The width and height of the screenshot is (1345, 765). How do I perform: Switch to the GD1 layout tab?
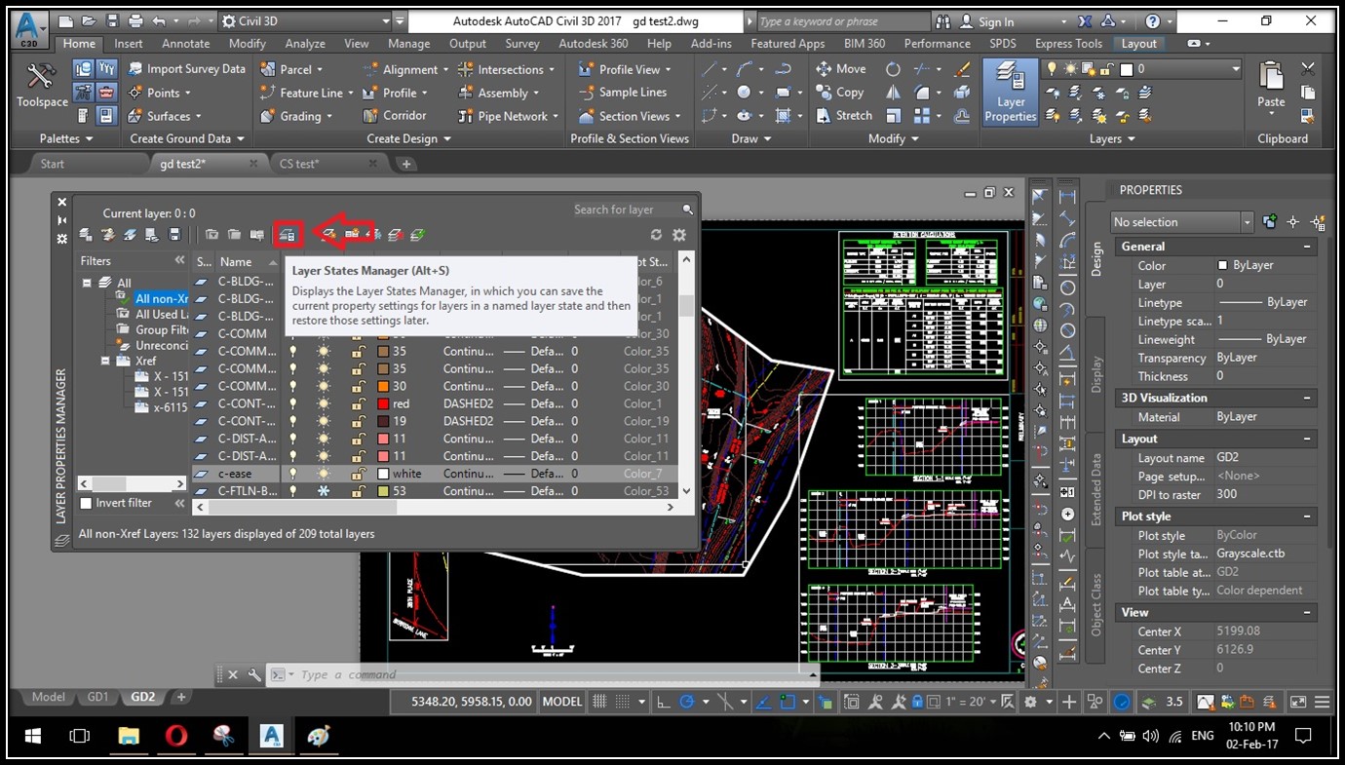[98, 697]
